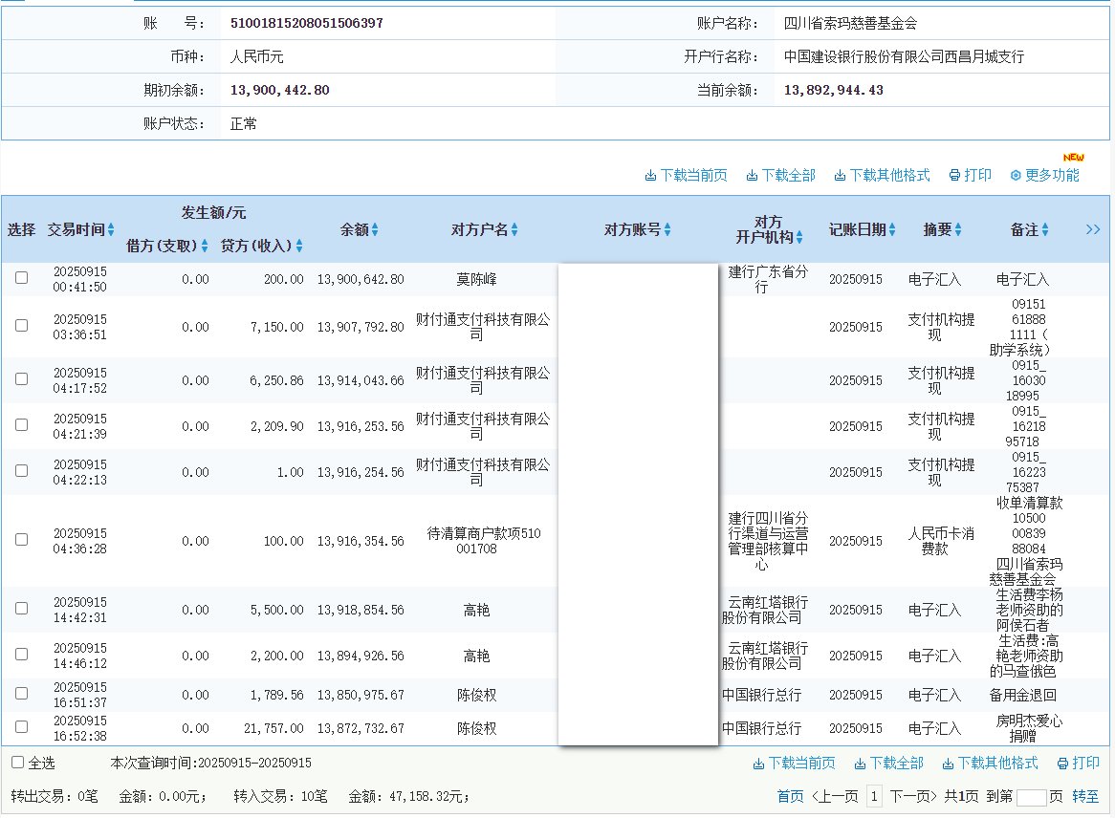The image size is (1115, 818).
Task: Click 下一页 to go to next page
Action: pyautogui.click(x=913, y=796)
